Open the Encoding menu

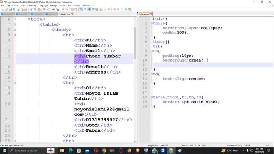(x=32, y=6)
